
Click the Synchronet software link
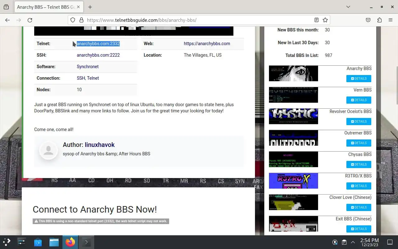pos(88,67)
